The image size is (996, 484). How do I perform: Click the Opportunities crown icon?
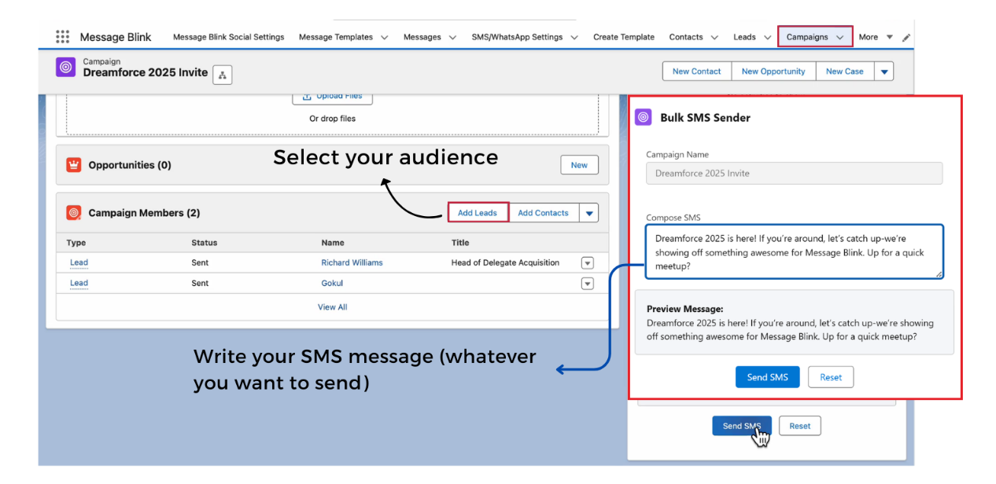pyautogui.click(x=73, y=164)
